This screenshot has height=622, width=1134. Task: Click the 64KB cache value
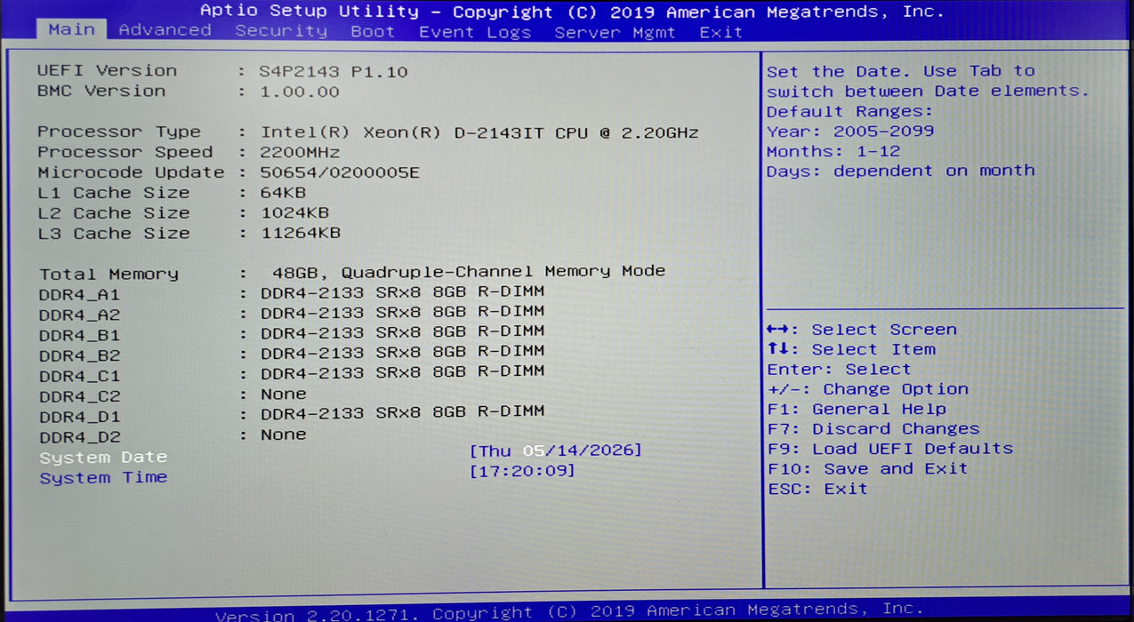[283, 194]
